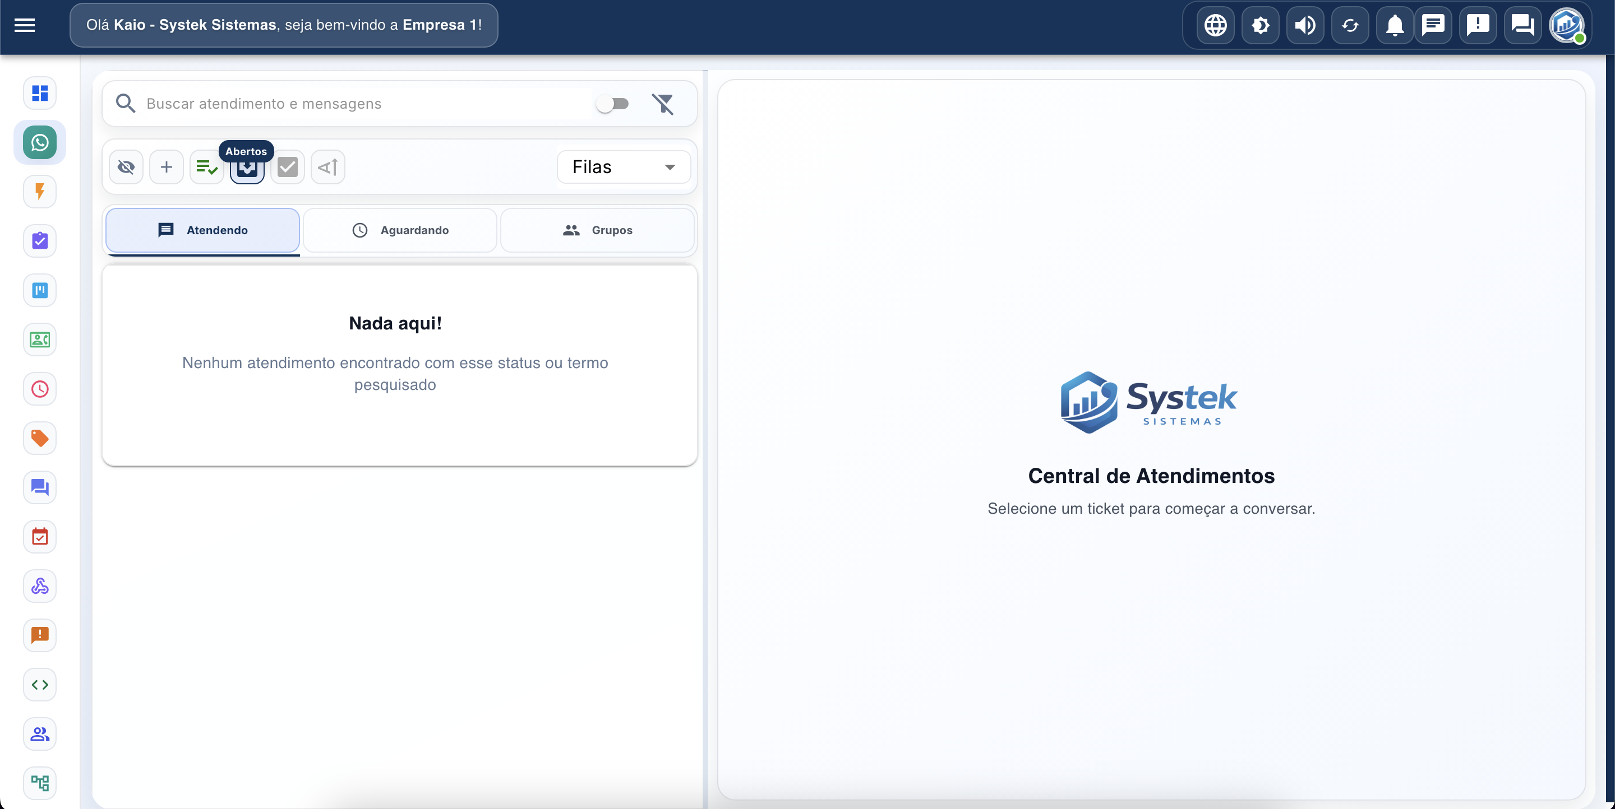1615x809 pixels.
Task: Click the sort arrow icon
Action: pyautogui.click(x=328, y=167)
